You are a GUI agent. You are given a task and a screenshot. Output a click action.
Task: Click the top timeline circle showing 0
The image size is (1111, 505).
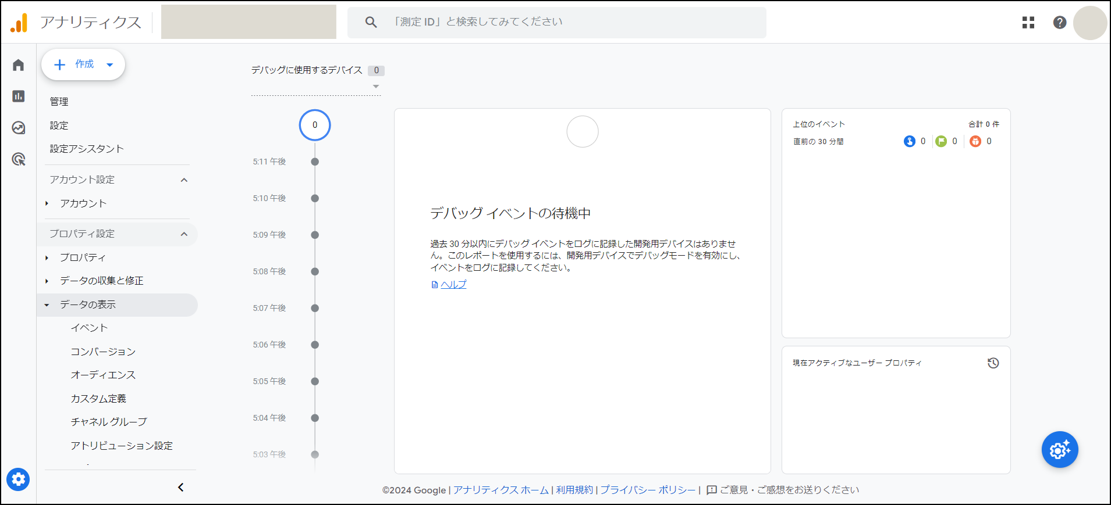point(315,125)
